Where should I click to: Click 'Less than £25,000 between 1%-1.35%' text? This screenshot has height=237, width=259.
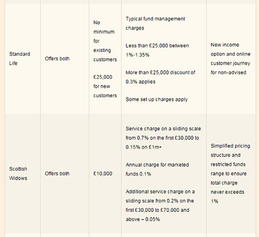point(157,50)
